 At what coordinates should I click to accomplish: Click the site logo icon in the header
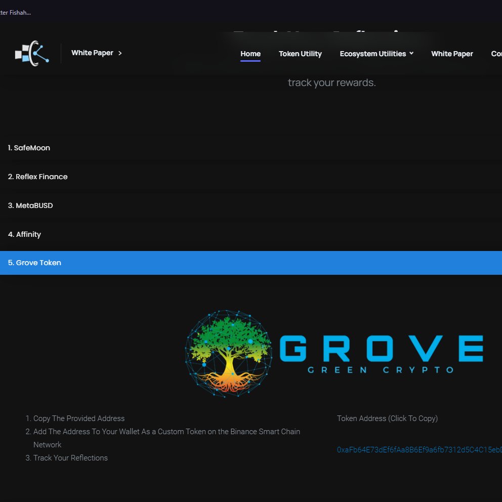pyautogui.click(x=31, y=53)
